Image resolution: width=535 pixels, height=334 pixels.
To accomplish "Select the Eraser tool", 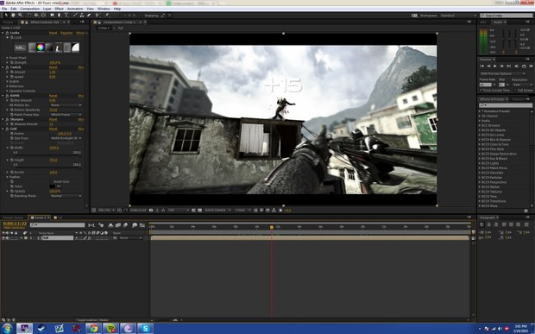I will click(x=89, y=16).
